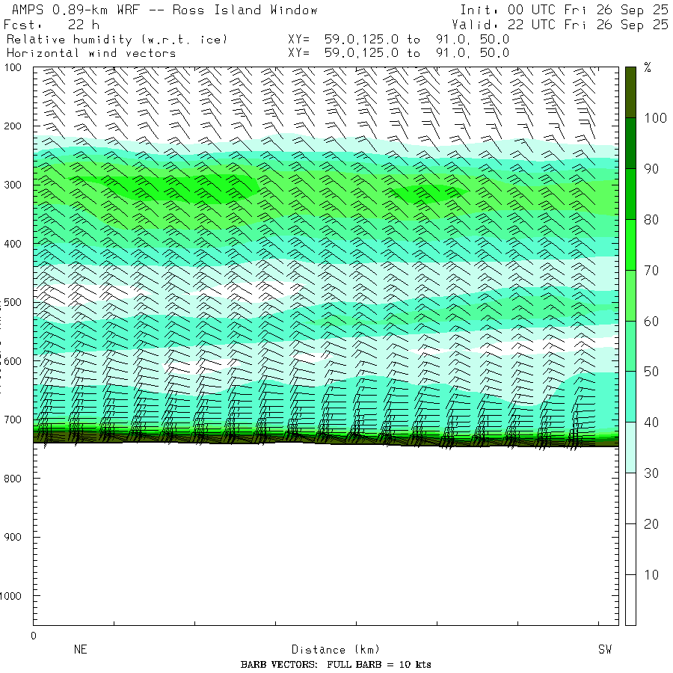Image resolution: width=673 pixels, height=673 pixels.
Task: Click the "0" distance axis origin label
Action: 34,636
